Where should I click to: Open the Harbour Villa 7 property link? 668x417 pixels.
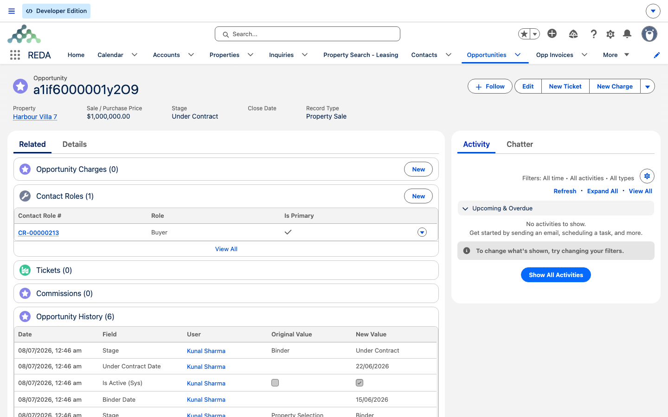pos(35,117)
